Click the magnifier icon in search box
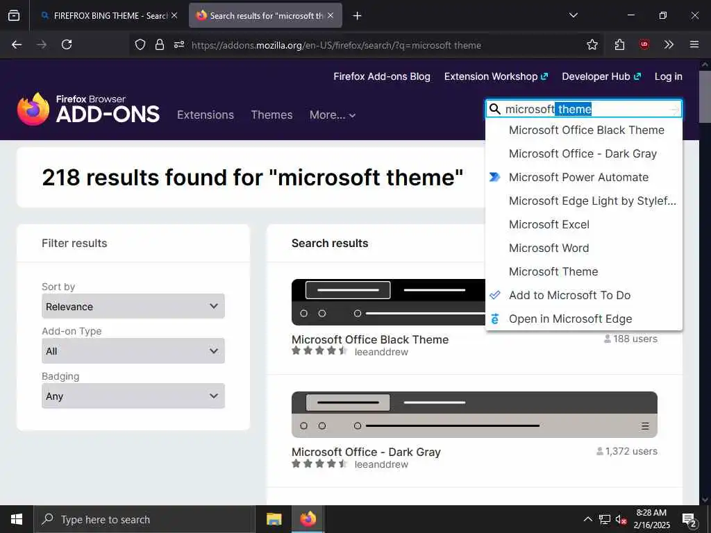This screenshot has height=533, width=711. click(495, 109)
